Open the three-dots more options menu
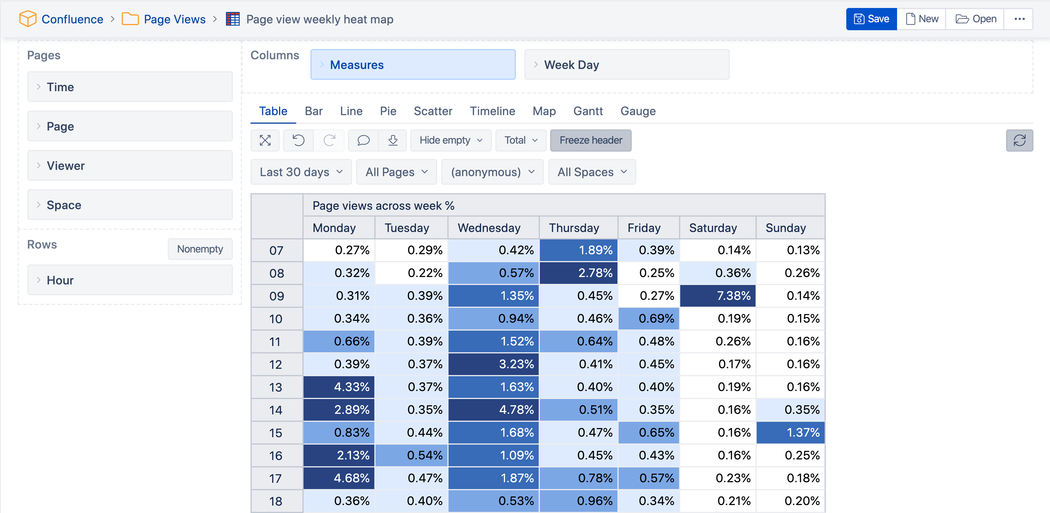1050x513 pixels. 1019,19
